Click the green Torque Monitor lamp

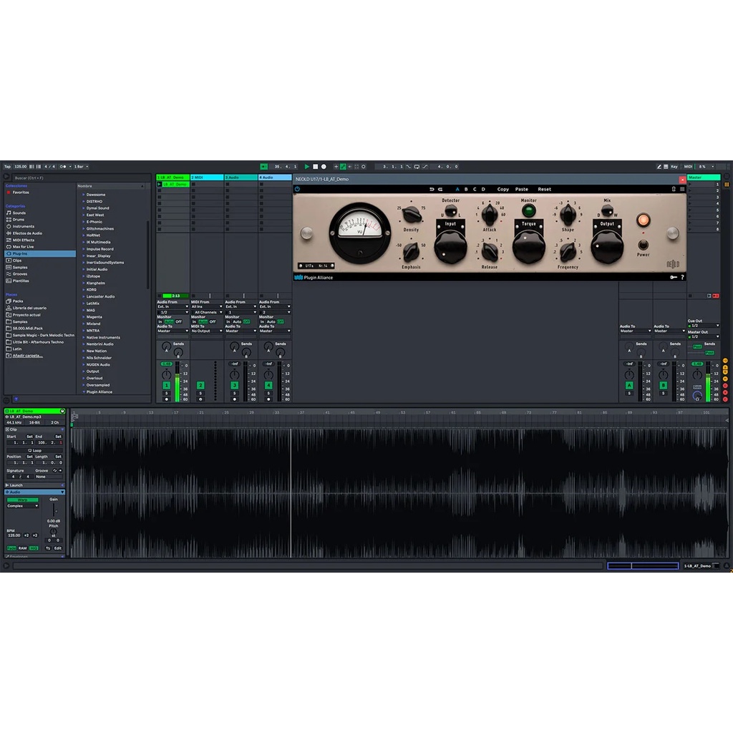[x=529, y=211]
